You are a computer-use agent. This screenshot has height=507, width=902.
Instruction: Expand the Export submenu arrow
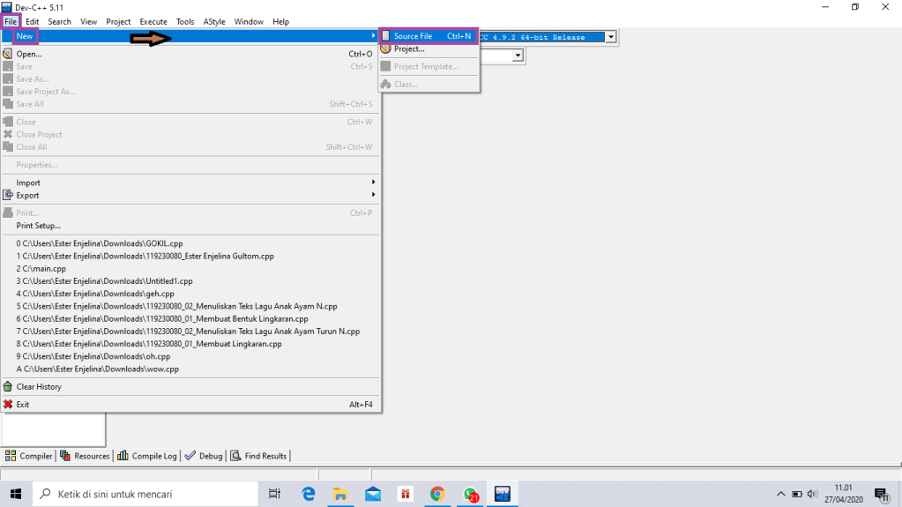(x=373, y=195)
